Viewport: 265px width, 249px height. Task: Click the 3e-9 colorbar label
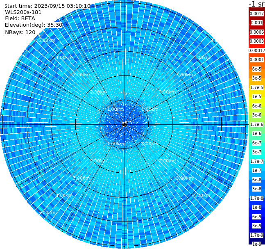point(257,226)
